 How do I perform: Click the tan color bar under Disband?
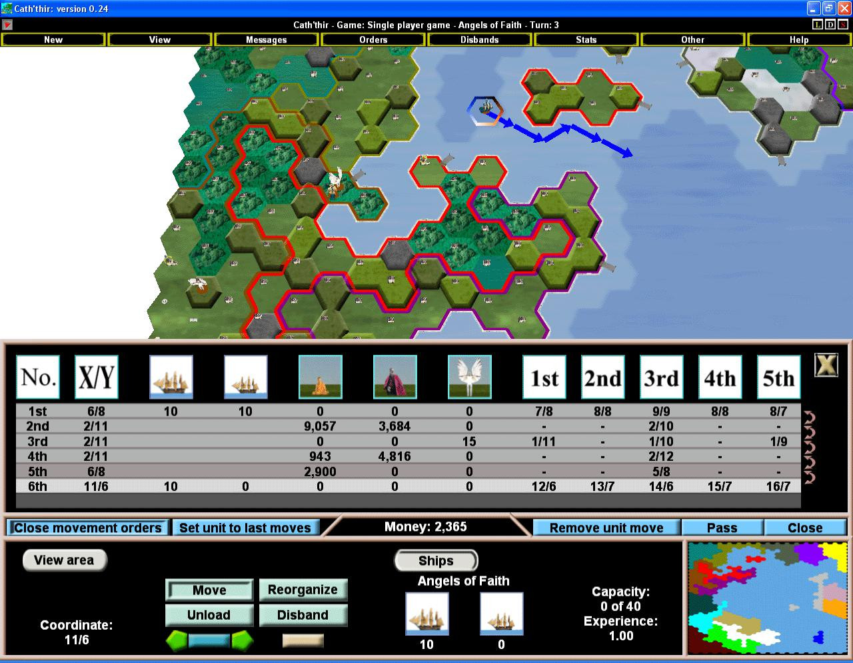(303, 641)
